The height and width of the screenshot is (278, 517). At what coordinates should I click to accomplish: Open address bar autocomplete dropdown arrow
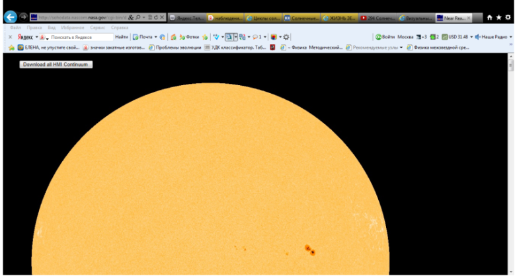point(143,17)
